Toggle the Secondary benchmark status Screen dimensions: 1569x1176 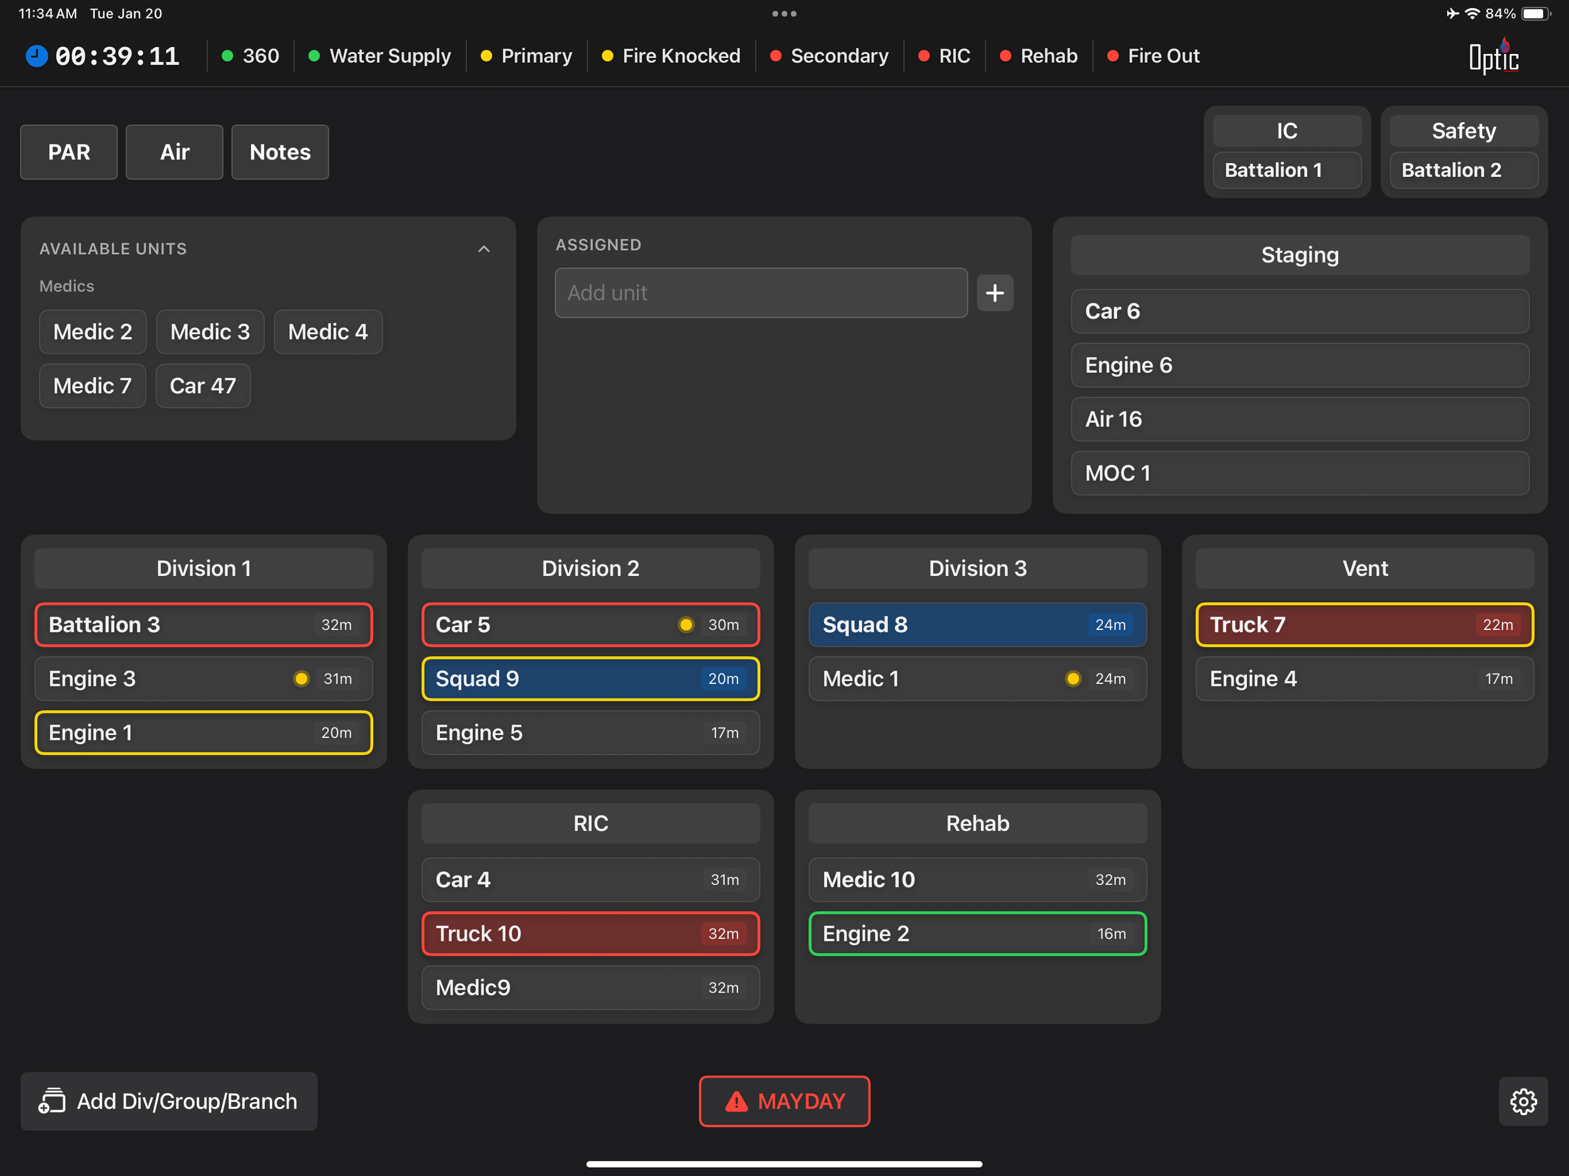tap(829, 56)
